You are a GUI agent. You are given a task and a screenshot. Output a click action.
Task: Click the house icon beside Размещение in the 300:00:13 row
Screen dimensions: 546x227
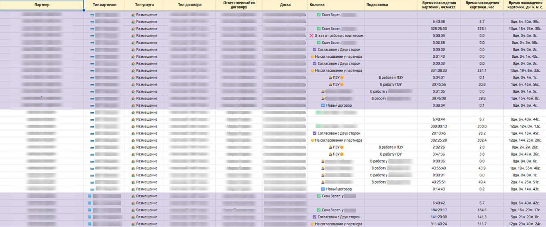click(x=133, y=126)
